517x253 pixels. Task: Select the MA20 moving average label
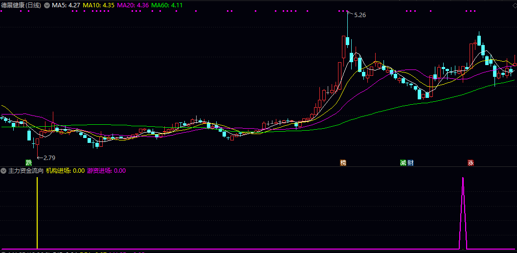click(x=133, y=5)
